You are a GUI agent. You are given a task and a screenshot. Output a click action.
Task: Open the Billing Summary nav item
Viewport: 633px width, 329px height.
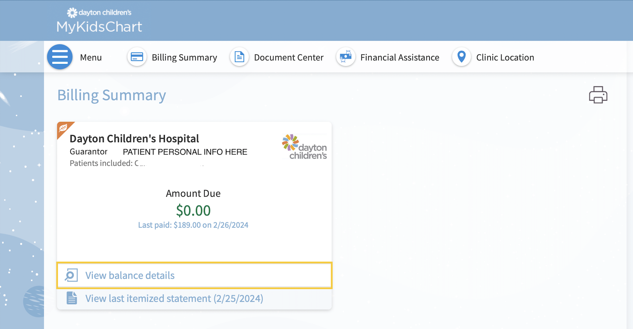[184, 58]
